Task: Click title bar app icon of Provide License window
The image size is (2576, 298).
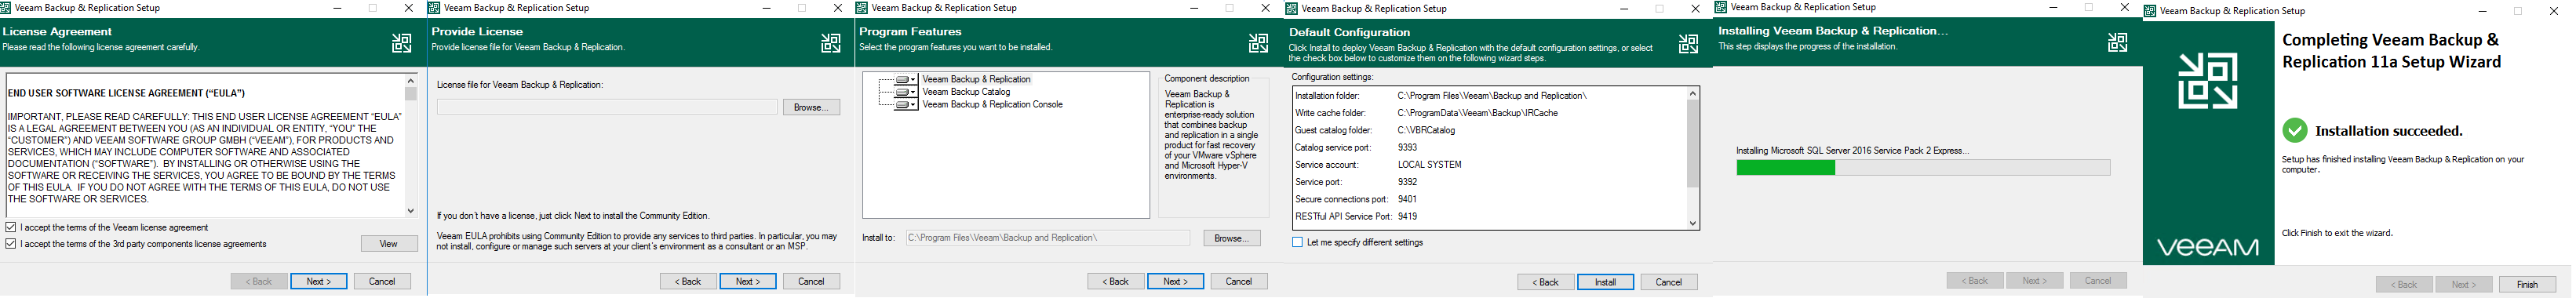Action: tap(434, 8)
